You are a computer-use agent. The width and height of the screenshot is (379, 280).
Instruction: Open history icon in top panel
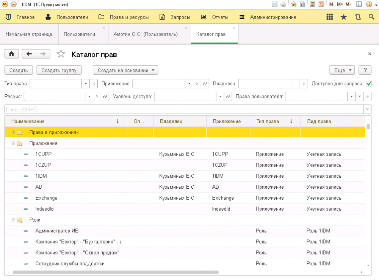tap(357, 17)
